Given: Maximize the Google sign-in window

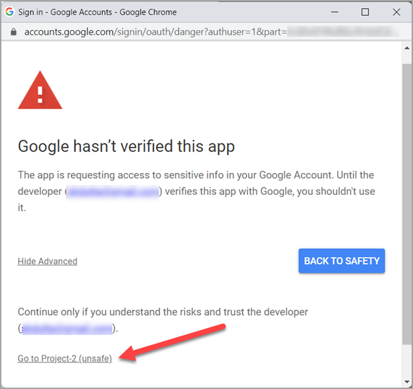Looking at the screenshot, I should (365, 12).
